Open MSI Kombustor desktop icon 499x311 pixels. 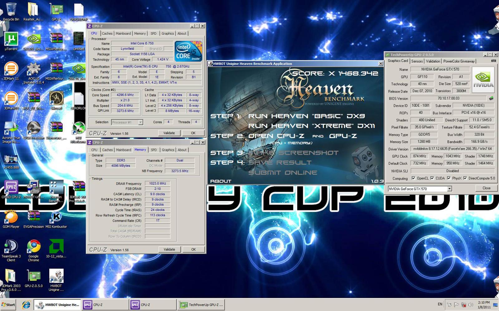(x=56, y=219)
